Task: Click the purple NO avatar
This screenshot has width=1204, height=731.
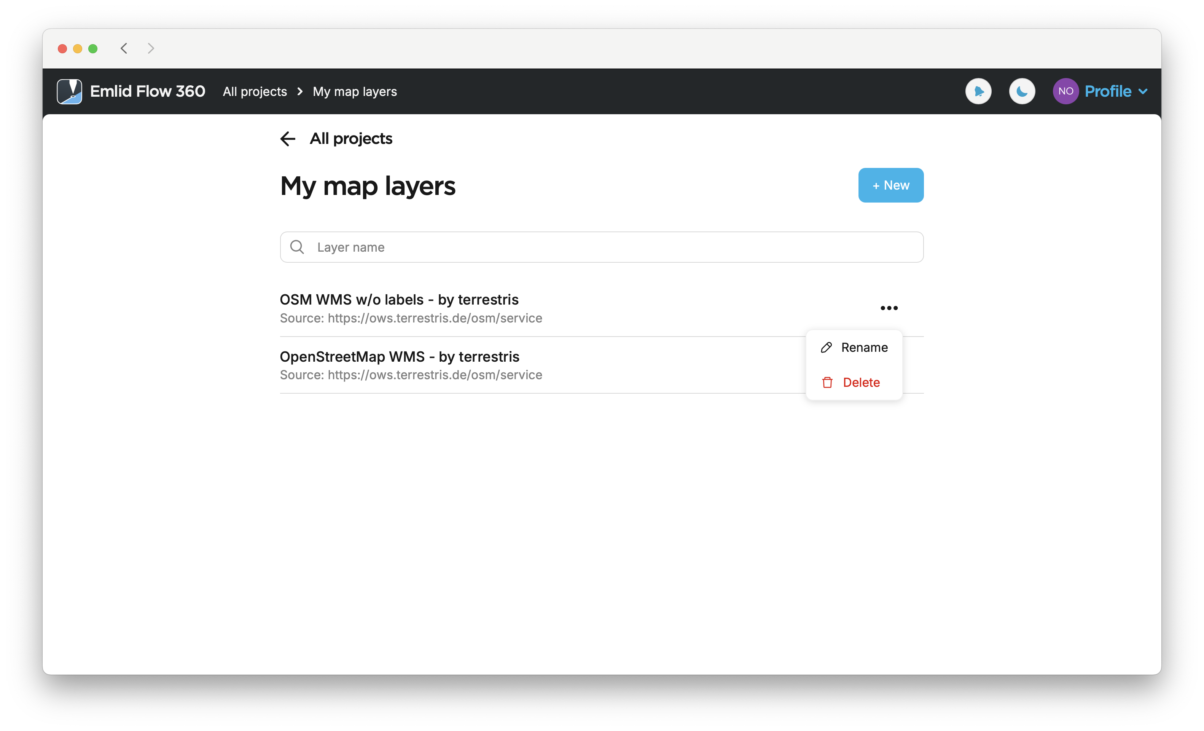Action: point(1066,91)
